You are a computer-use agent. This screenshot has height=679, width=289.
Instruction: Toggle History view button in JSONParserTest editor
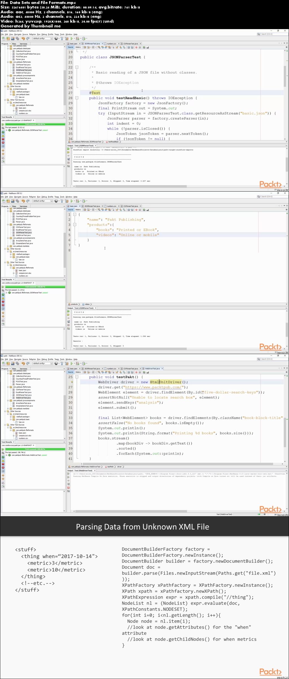coord(78,47)
